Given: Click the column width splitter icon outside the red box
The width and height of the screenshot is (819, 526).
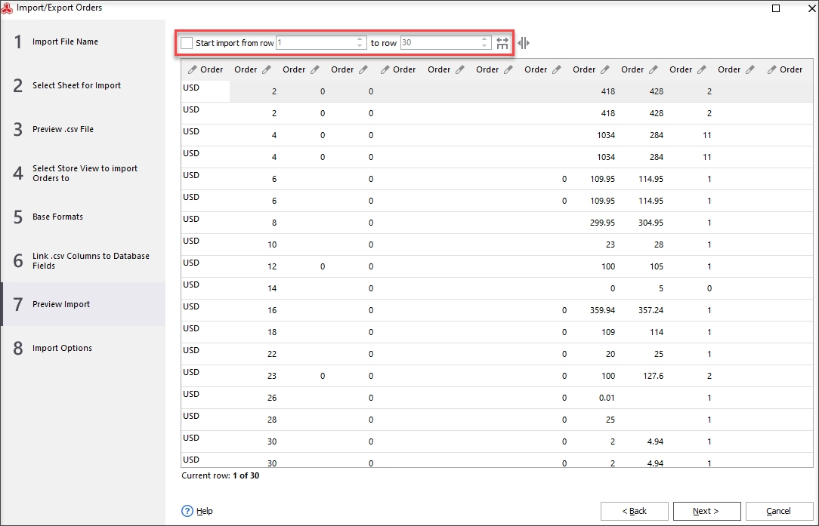Looking at the screenshot, I should [524, 43].
